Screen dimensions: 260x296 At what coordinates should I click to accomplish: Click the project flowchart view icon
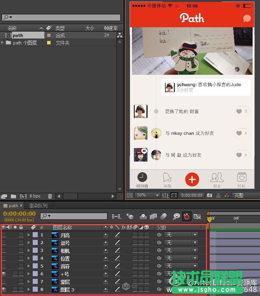click(x=119, y=35)
